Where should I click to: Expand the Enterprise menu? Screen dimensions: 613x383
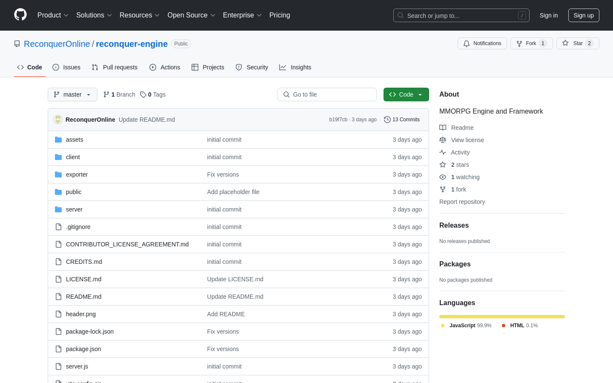click(x=242, y=15)
